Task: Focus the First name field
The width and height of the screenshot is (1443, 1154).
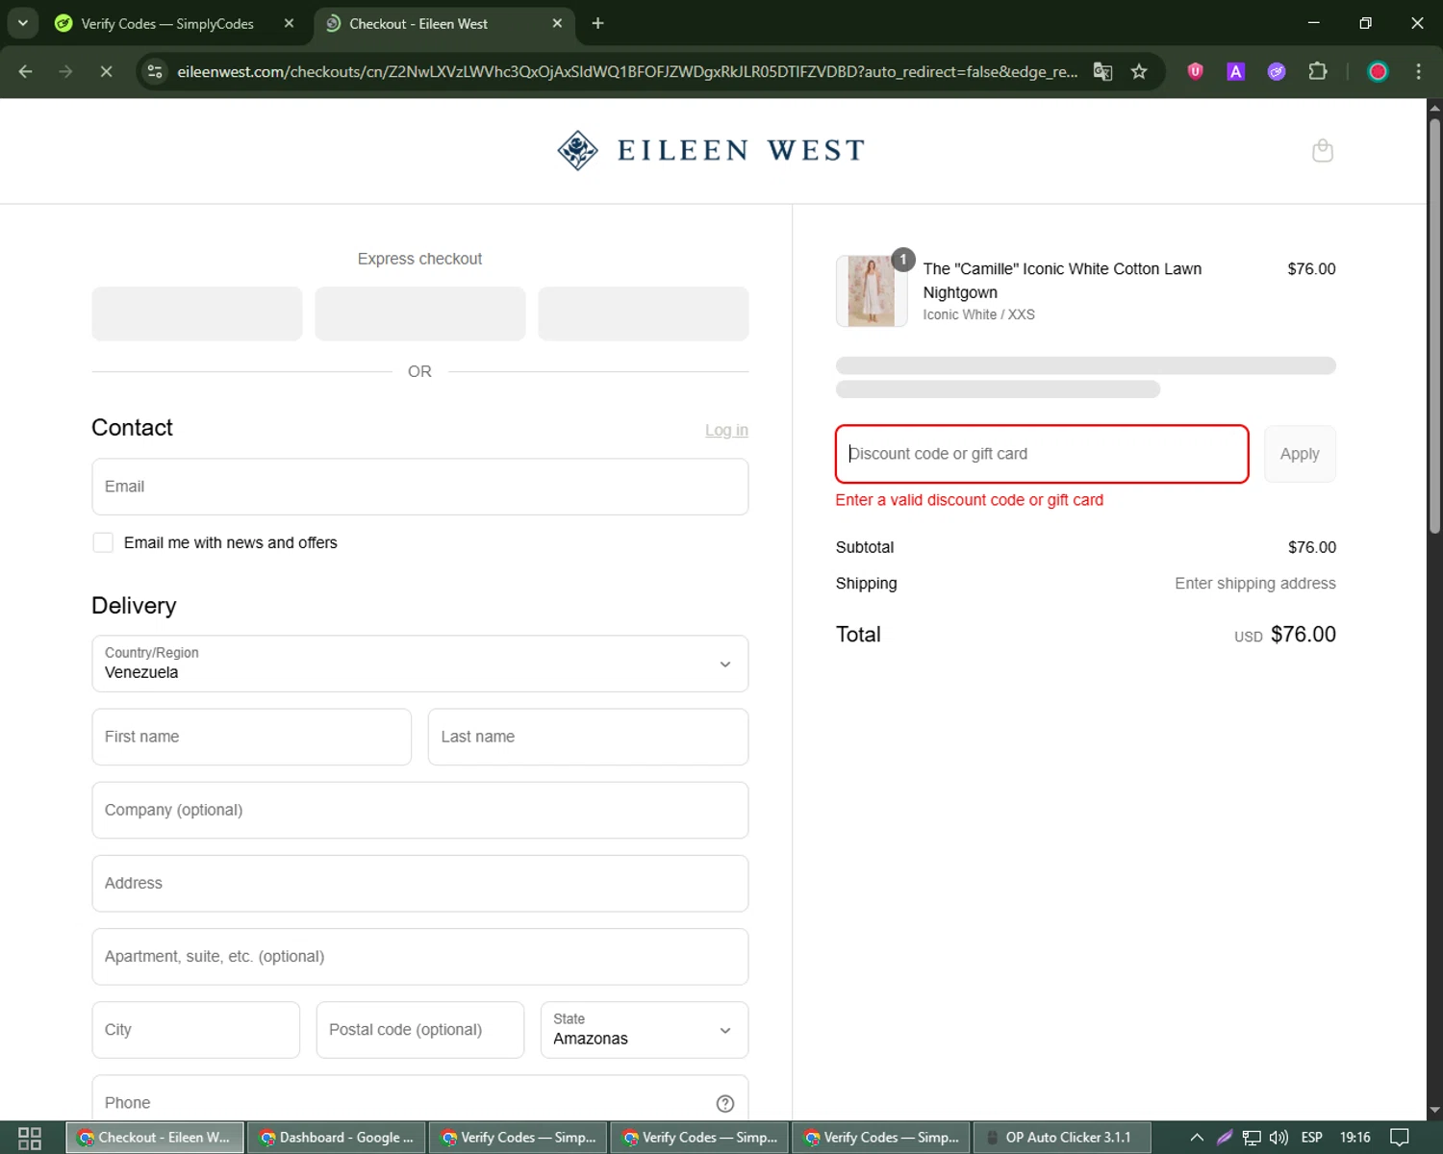Action: 251,737
